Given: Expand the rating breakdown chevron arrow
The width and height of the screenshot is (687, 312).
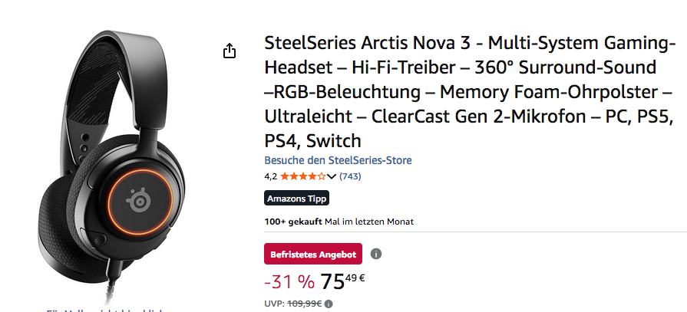Looking at the screenshot, I should (x=332, y=176).
